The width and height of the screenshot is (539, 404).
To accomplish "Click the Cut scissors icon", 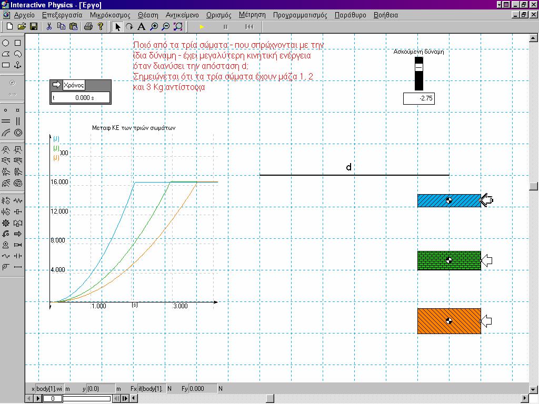I will (x=49, y=26).
